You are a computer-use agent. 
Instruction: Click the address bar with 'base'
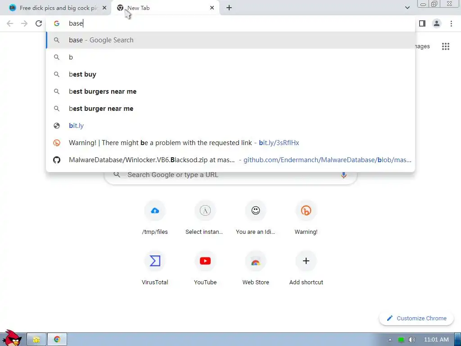230,23
